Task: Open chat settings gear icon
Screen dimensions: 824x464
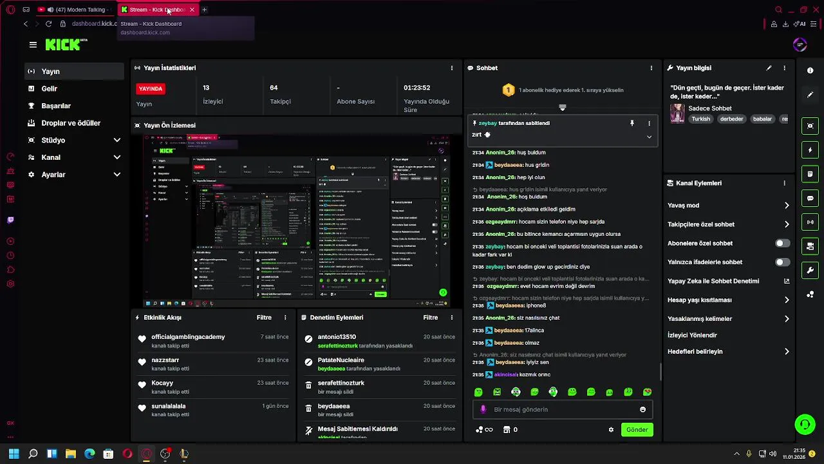Action: click(611, 430)
